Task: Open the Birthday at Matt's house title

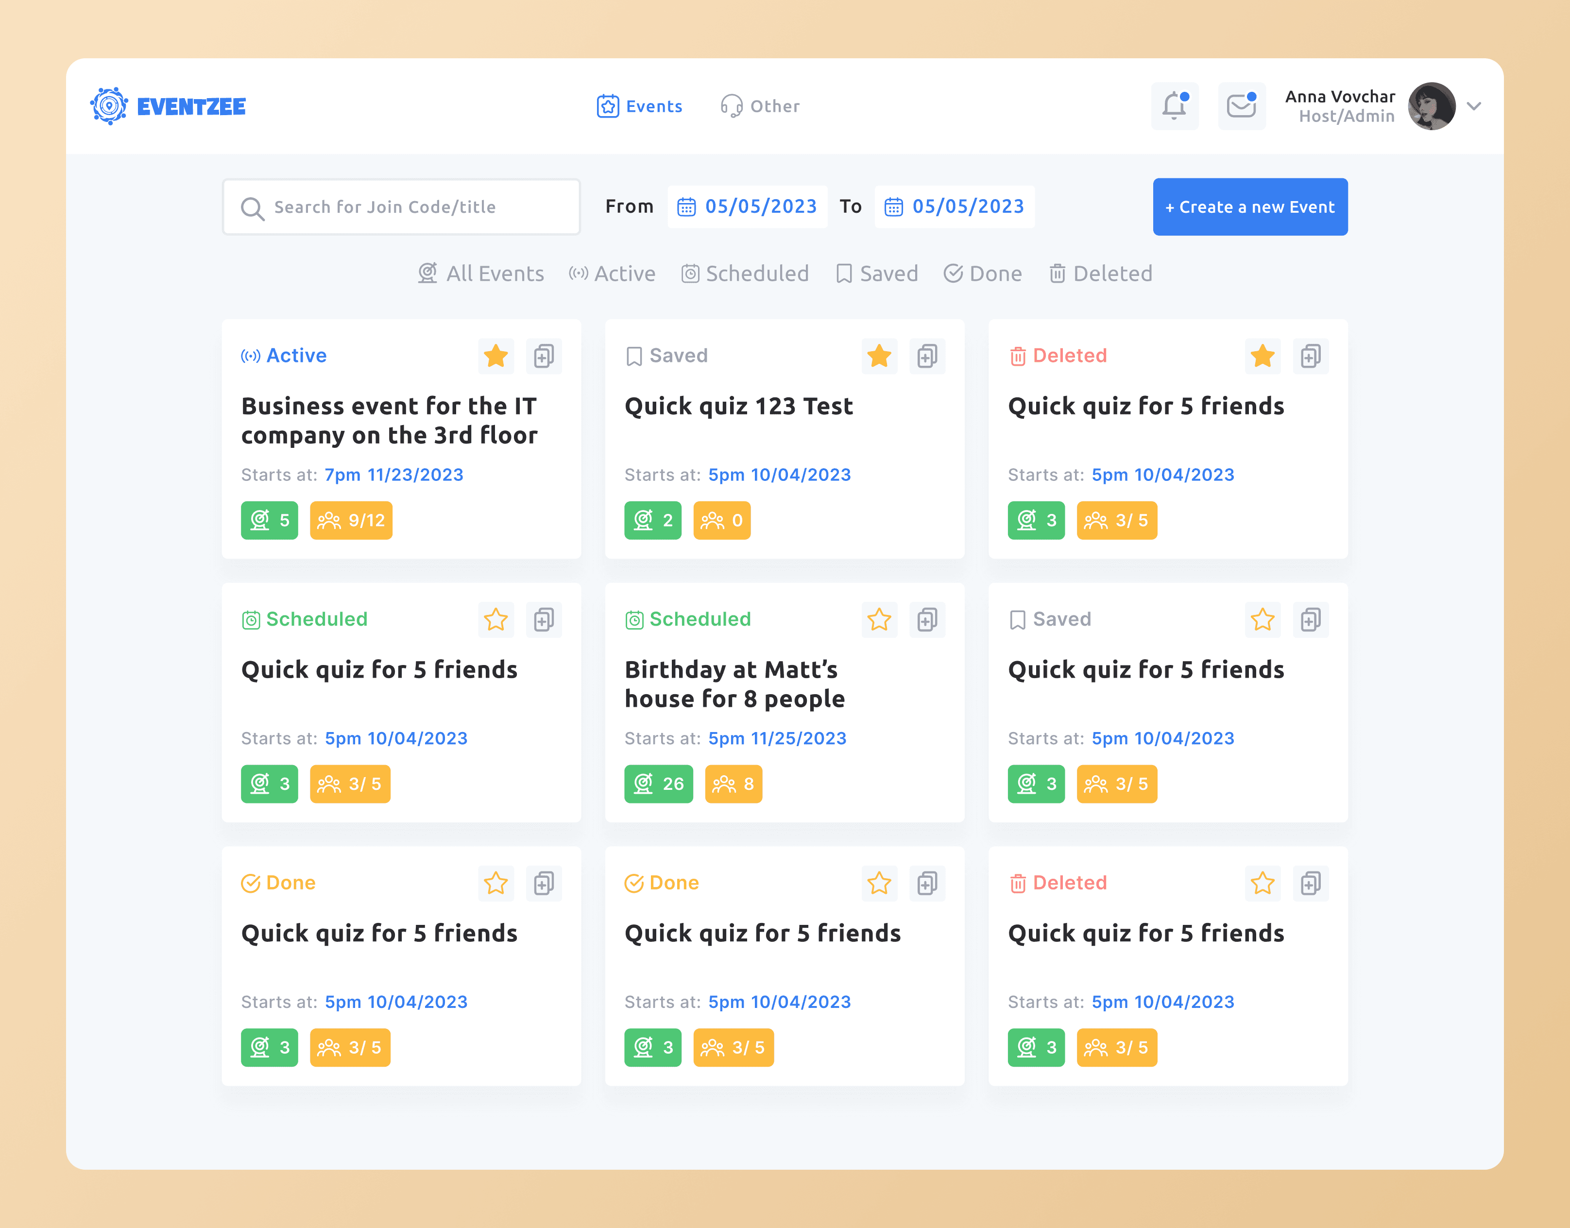Action: click(734, 684)
